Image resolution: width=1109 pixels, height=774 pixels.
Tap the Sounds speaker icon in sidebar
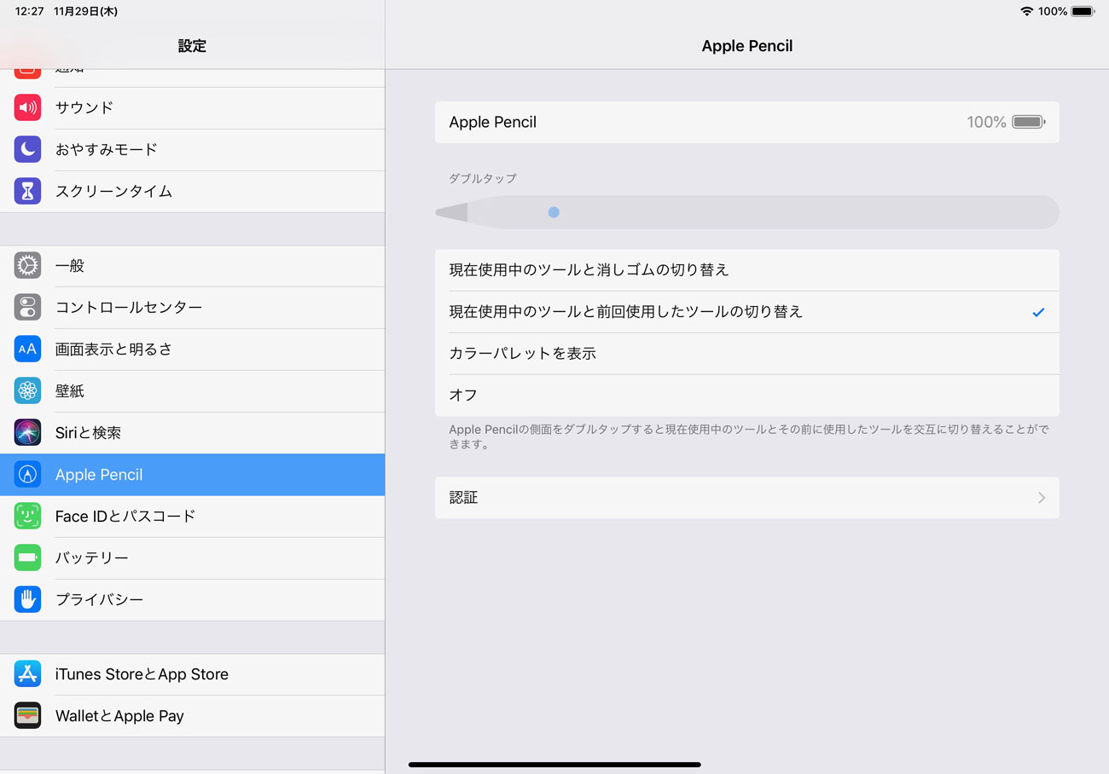(x=27, y=107)
